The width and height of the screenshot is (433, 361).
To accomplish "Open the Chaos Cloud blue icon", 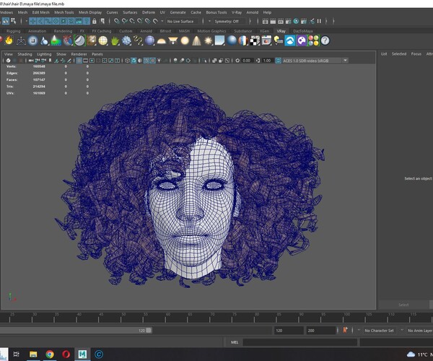I will pyautogui.click(x=290, y=40).
